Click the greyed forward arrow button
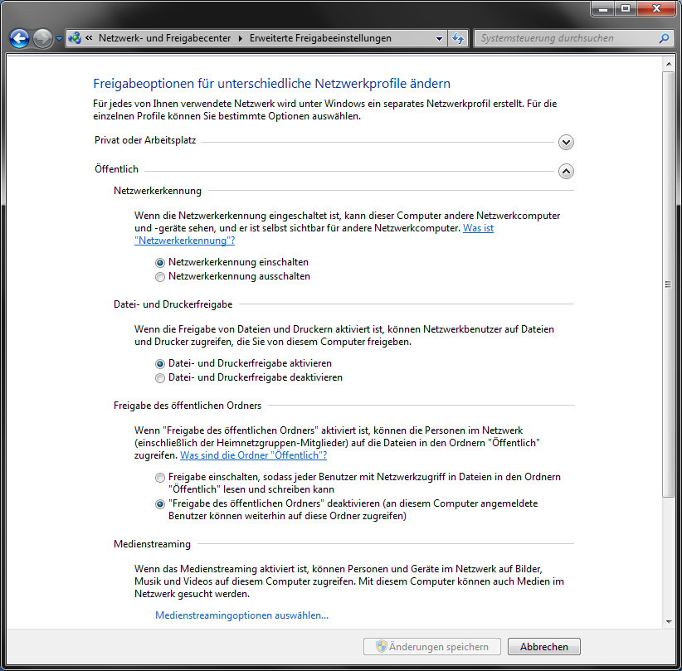The height and width of the screenshot is (671, 682). 42,39
